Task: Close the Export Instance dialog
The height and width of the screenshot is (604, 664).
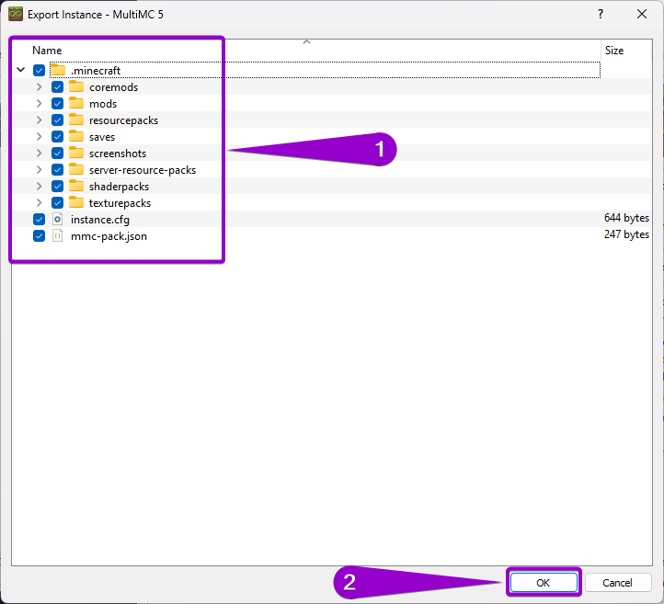Action: tap(642, 14)
